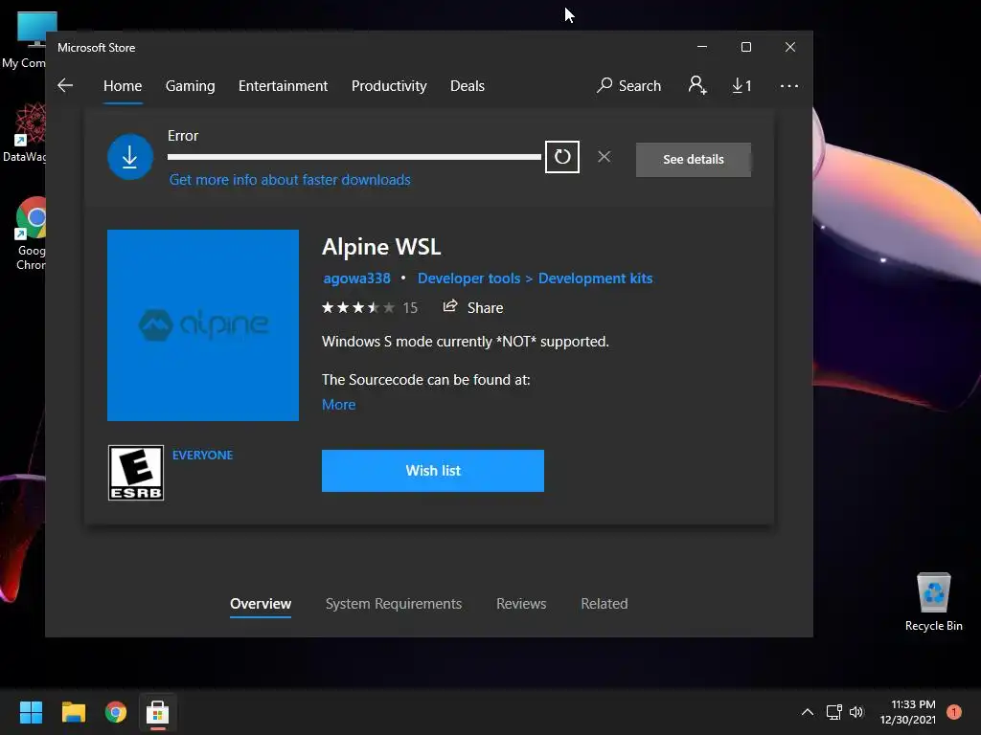Show hidden tray icons chevron
981x735 pixels.
[808, 712]
